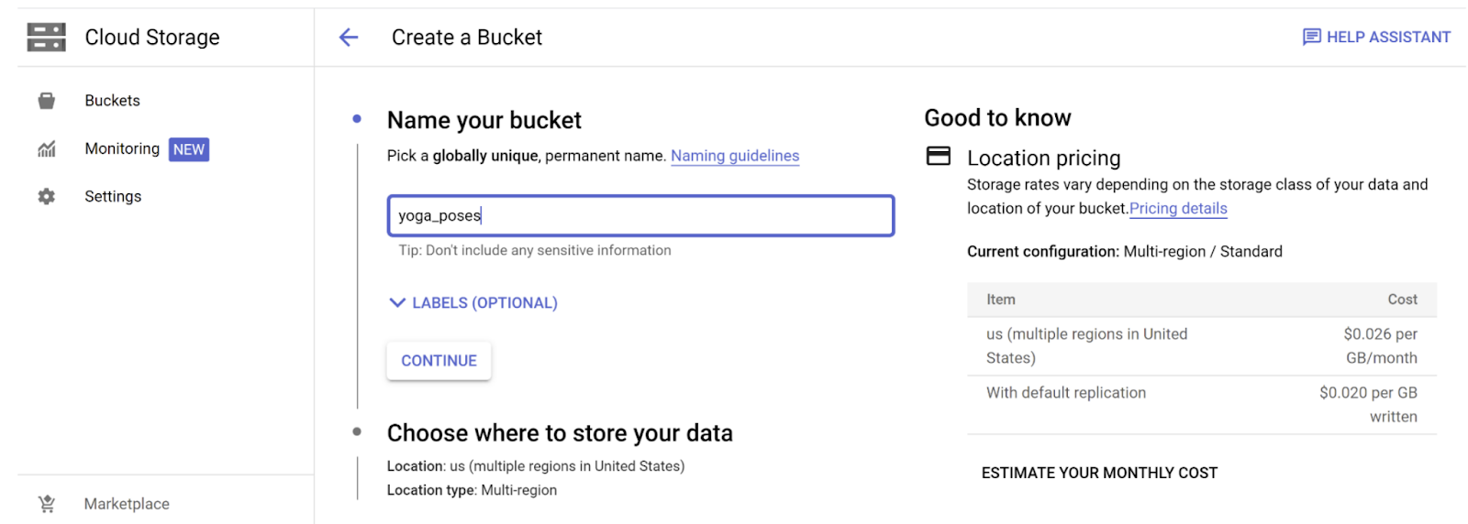Screen dimensions: 1468x524
Task: Click the Settings gear icon
Action: tap(46, 197)
